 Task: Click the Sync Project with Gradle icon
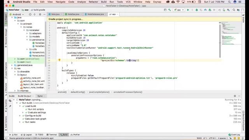219,10
